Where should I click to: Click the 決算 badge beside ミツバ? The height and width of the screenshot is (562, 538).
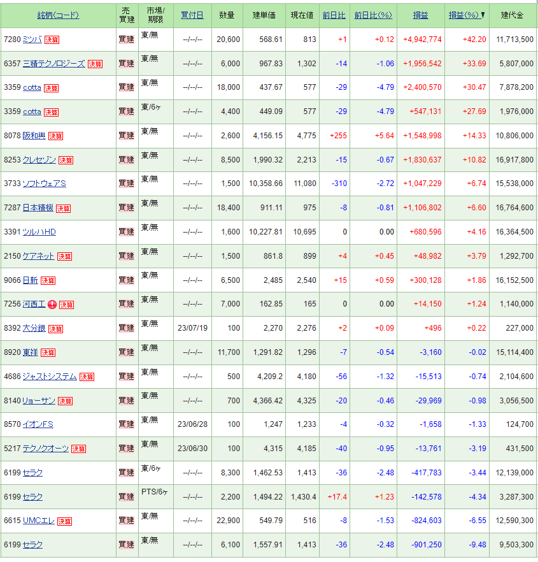(52, 40)
